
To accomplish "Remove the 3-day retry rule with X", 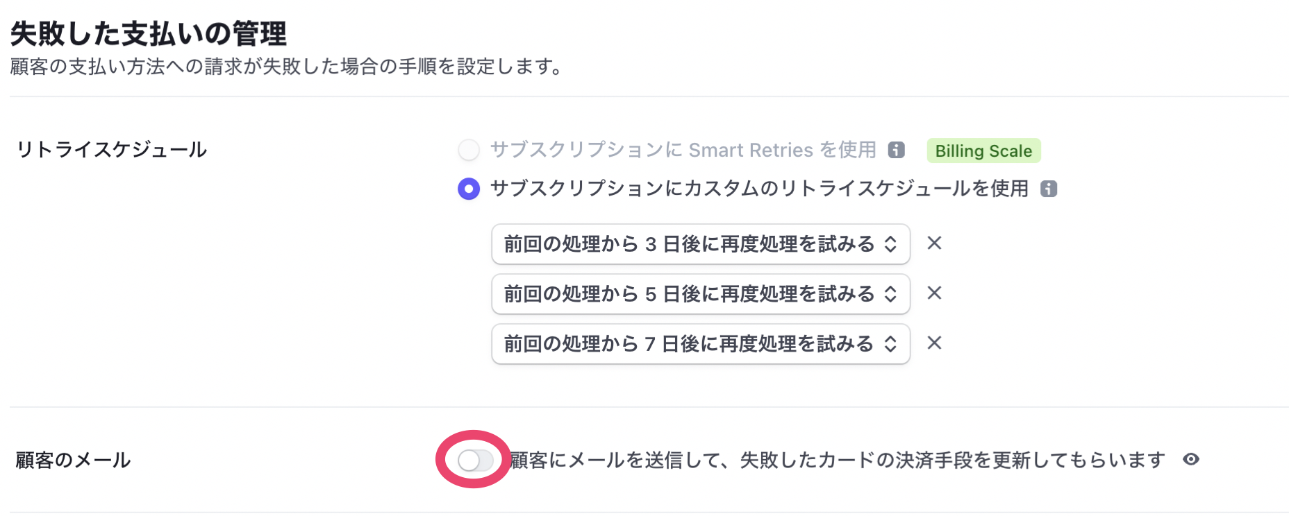I will [x=934, y=243].
